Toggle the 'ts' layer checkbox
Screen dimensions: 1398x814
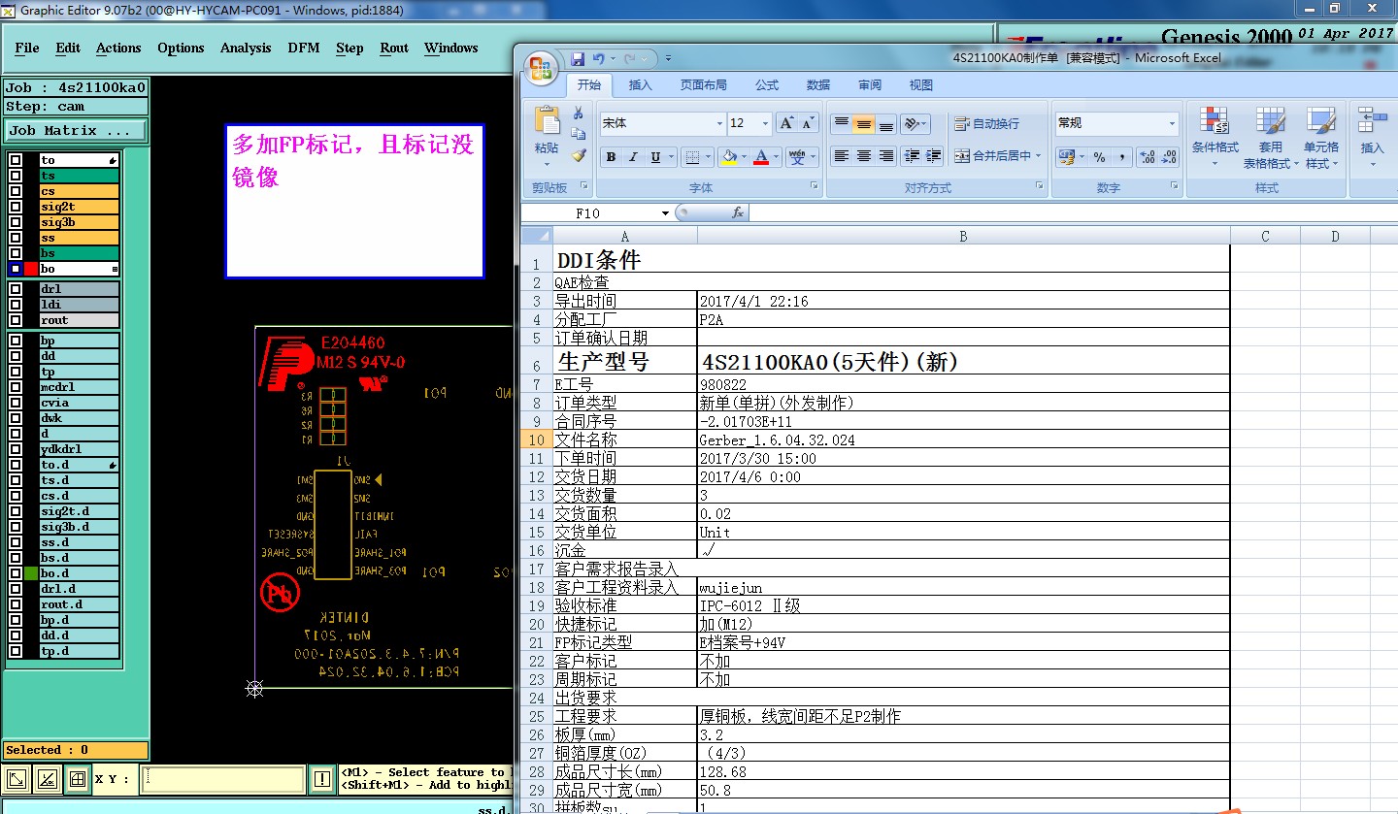click(16, 176)
